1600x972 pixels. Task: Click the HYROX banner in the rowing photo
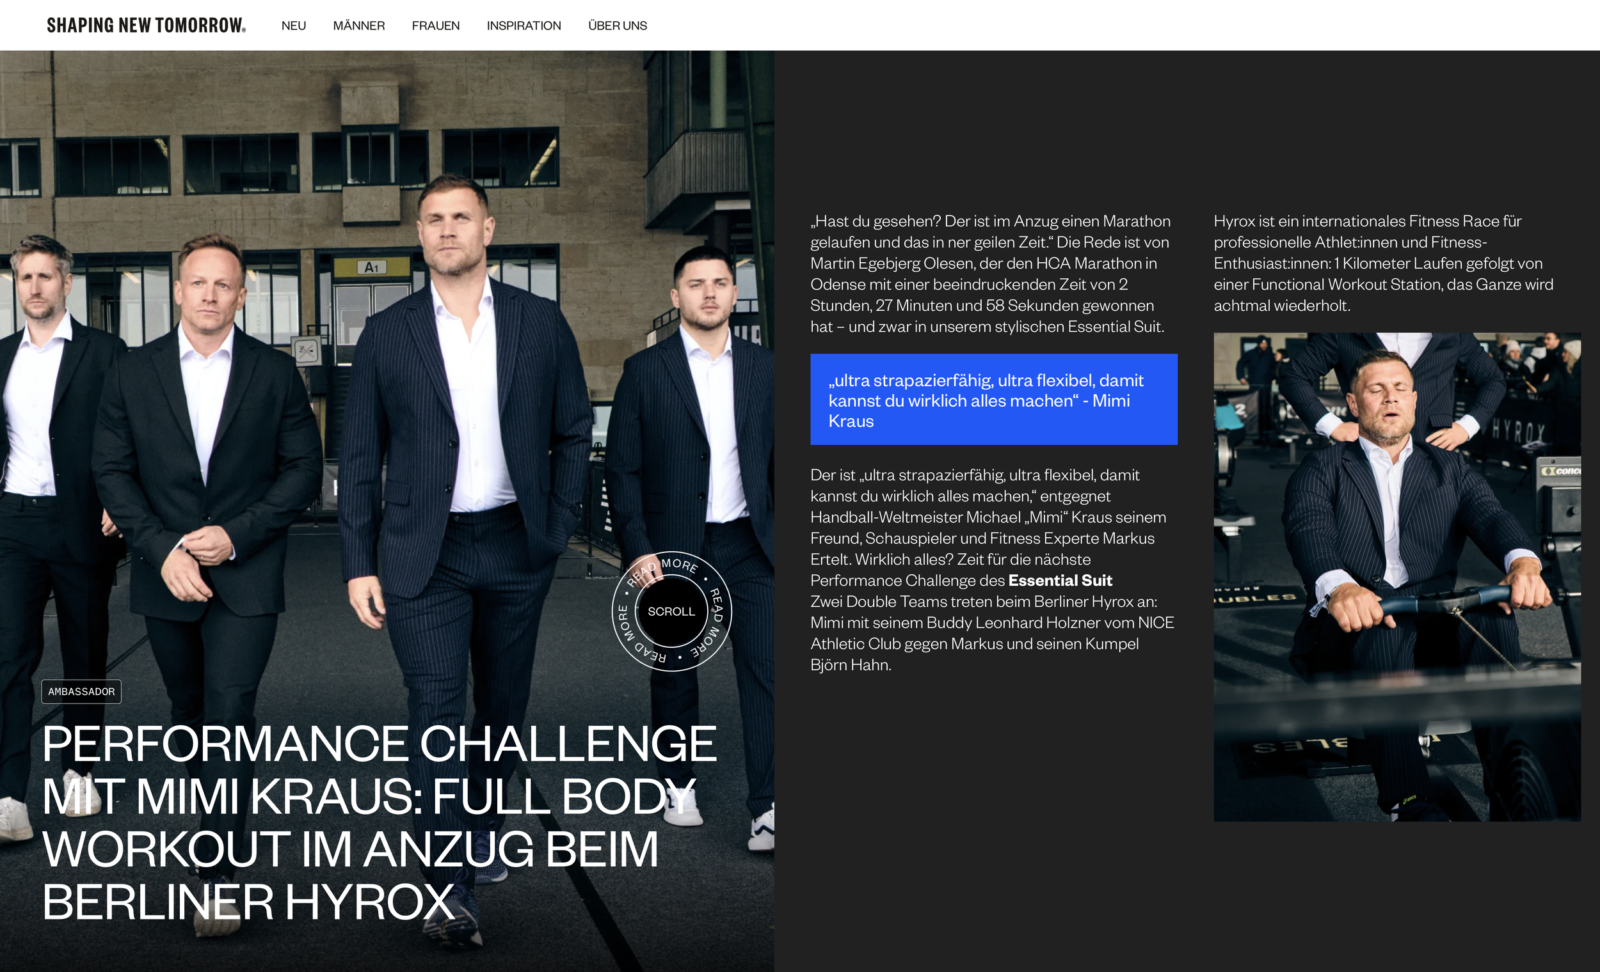click(x=1518, y=431)
